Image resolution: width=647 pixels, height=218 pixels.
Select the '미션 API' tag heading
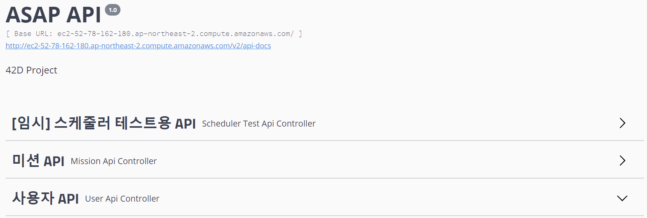tap(38, 161)
